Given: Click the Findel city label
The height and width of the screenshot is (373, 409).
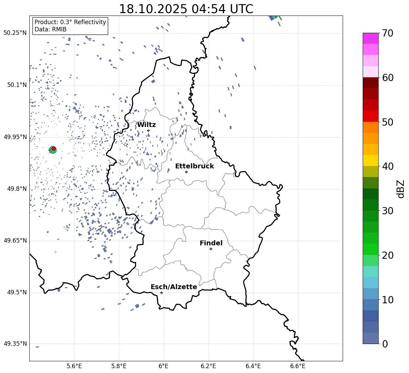Looking at the screenshot, I should click(x=211, y=243).
